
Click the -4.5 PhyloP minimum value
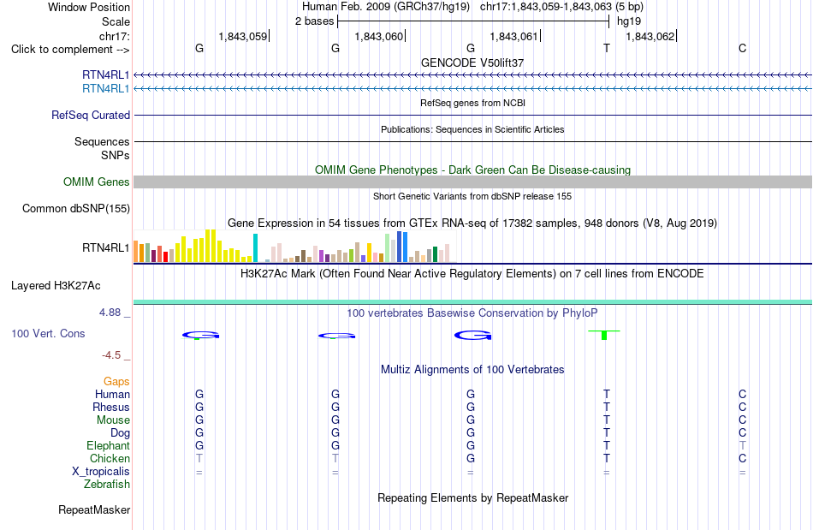[x=111, y=355]
